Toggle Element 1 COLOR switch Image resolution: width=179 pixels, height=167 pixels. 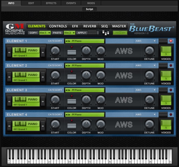pyautogui.click(x=72, y=52)
